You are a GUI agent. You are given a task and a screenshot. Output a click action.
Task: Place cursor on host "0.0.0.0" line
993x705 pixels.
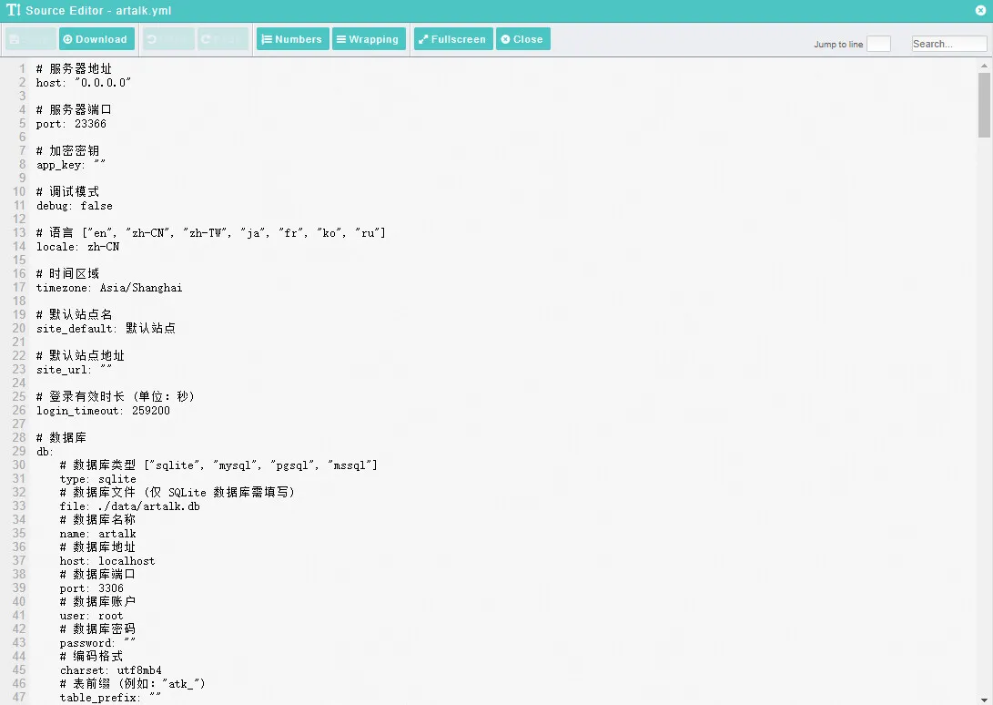click(84, 83)
